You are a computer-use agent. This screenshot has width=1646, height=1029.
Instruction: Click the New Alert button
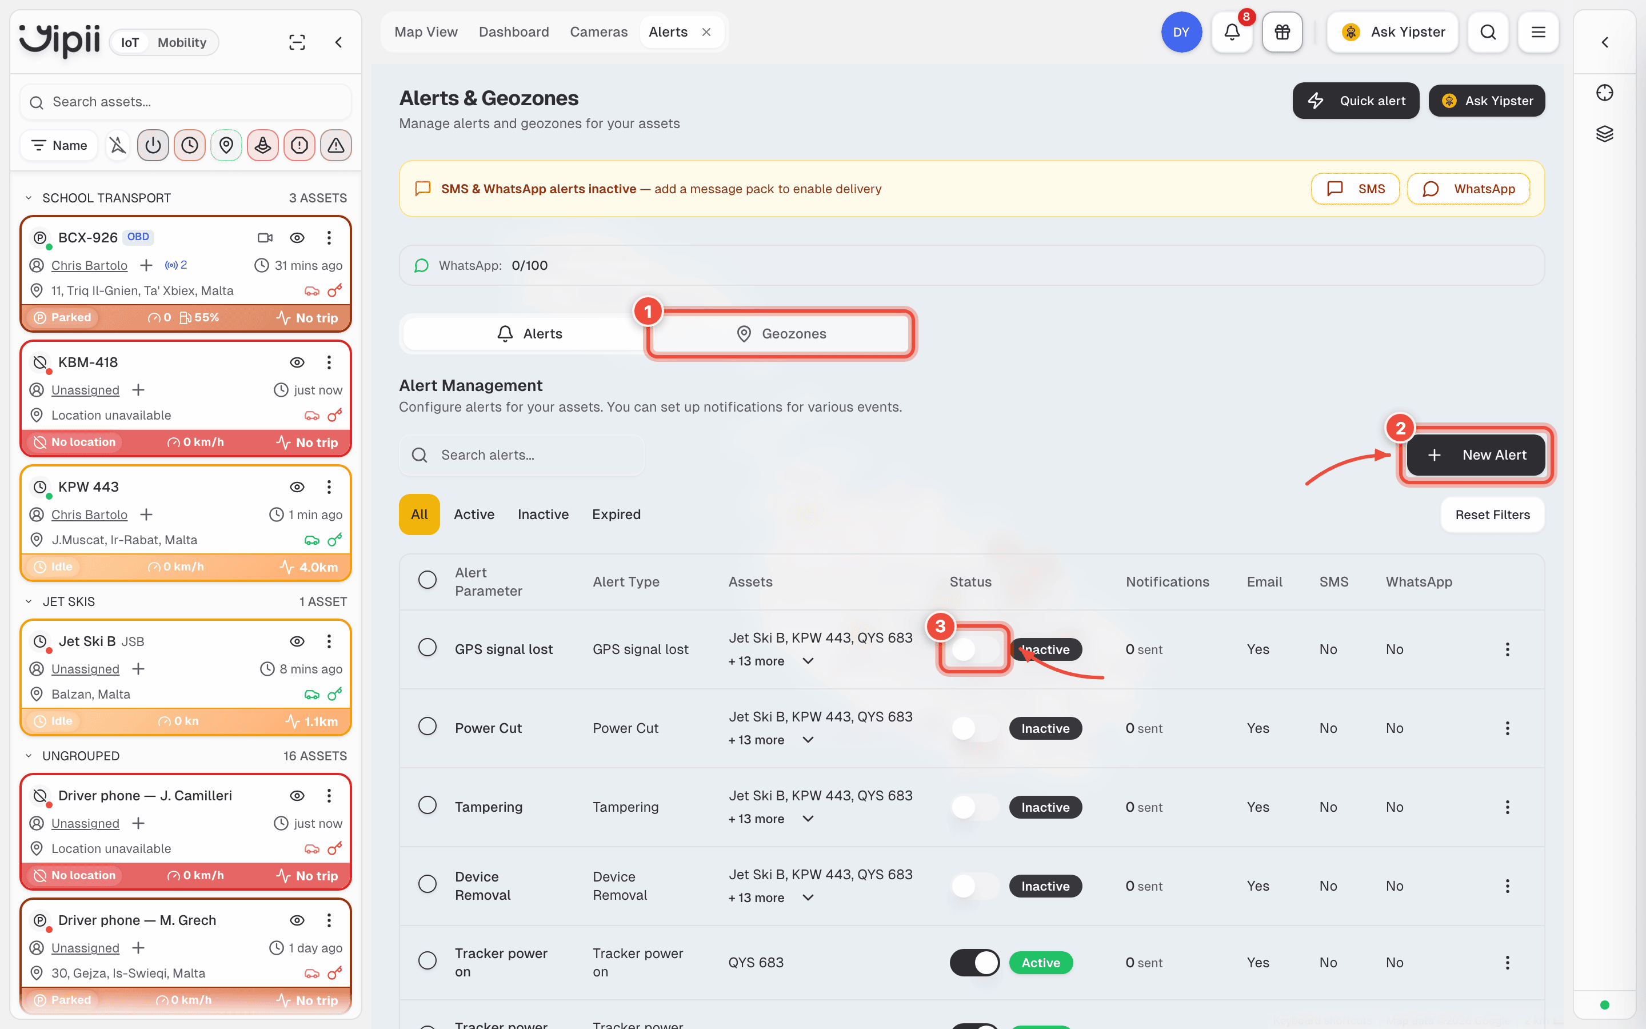click(1476, 454)
